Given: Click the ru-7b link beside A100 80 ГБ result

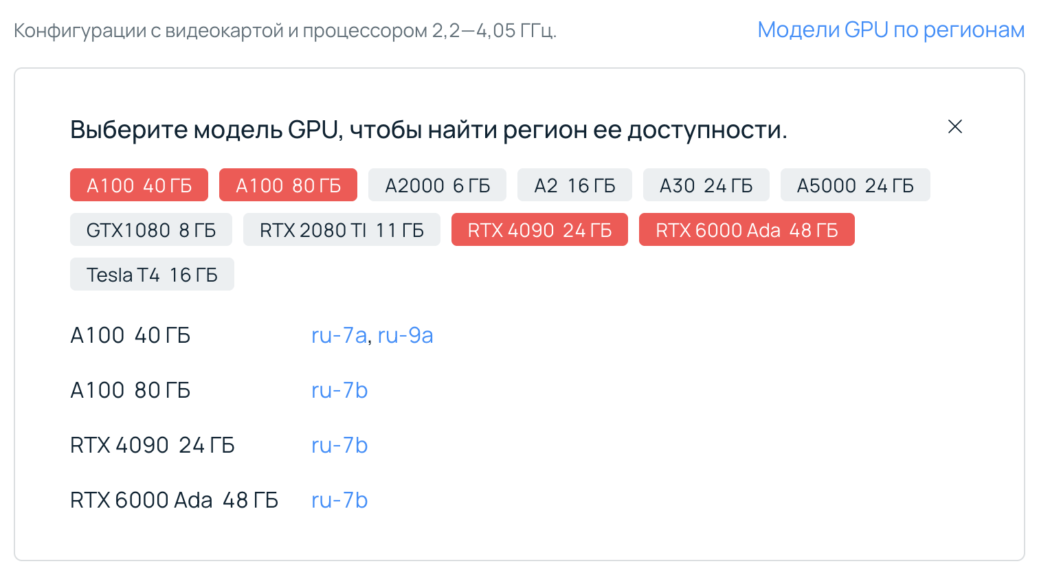Looking at the screenshot, I should (339, 390).
